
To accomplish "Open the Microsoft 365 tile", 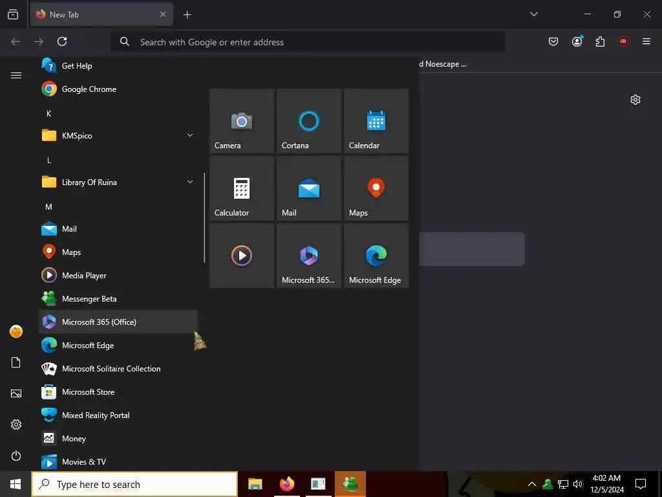I will click(x=309, y=256).
